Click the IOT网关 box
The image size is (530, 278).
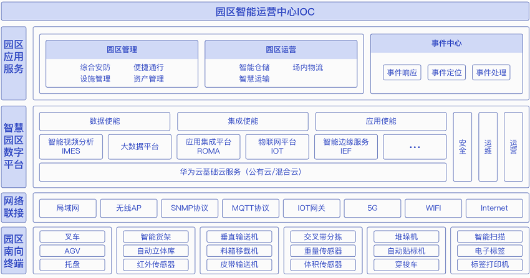click(312, 208)
